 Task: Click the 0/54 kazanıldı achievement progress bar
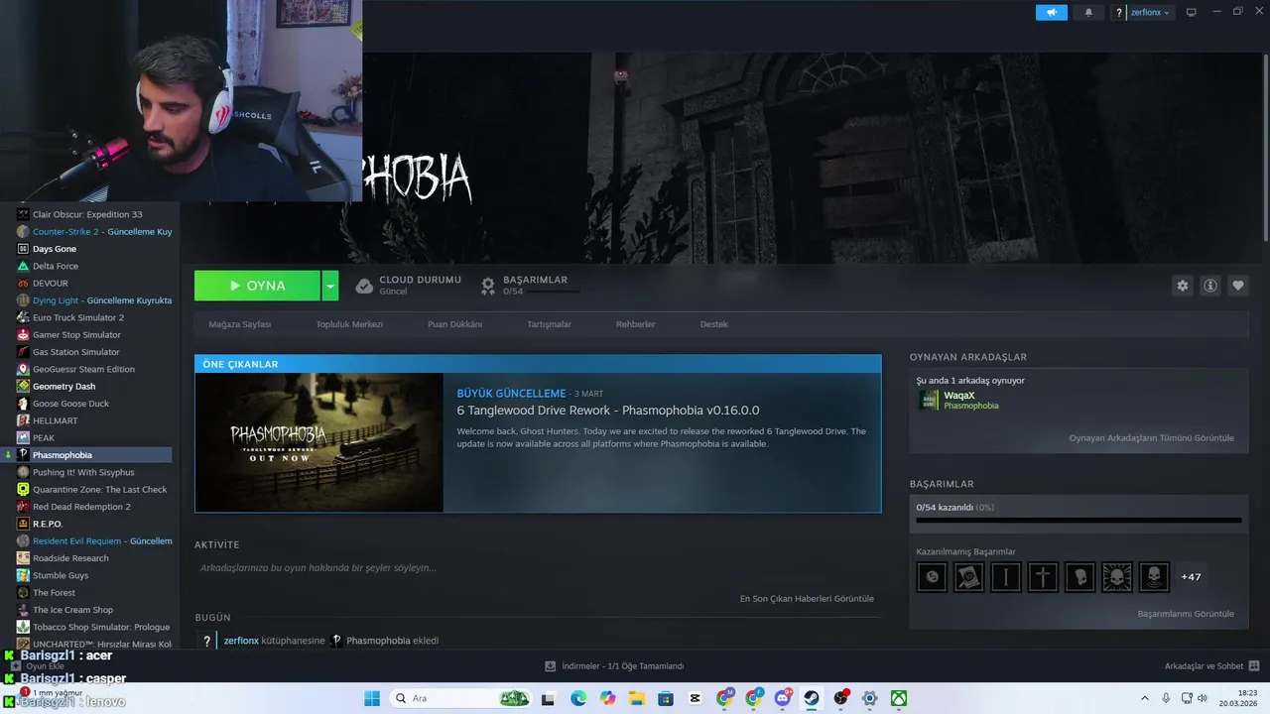point(1079,519)
